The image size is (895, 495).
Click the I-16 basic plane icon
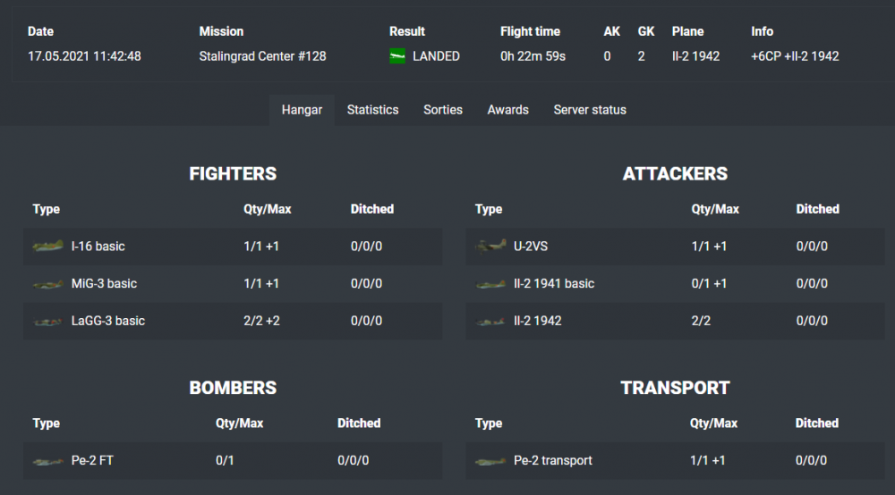pos(47,246)
